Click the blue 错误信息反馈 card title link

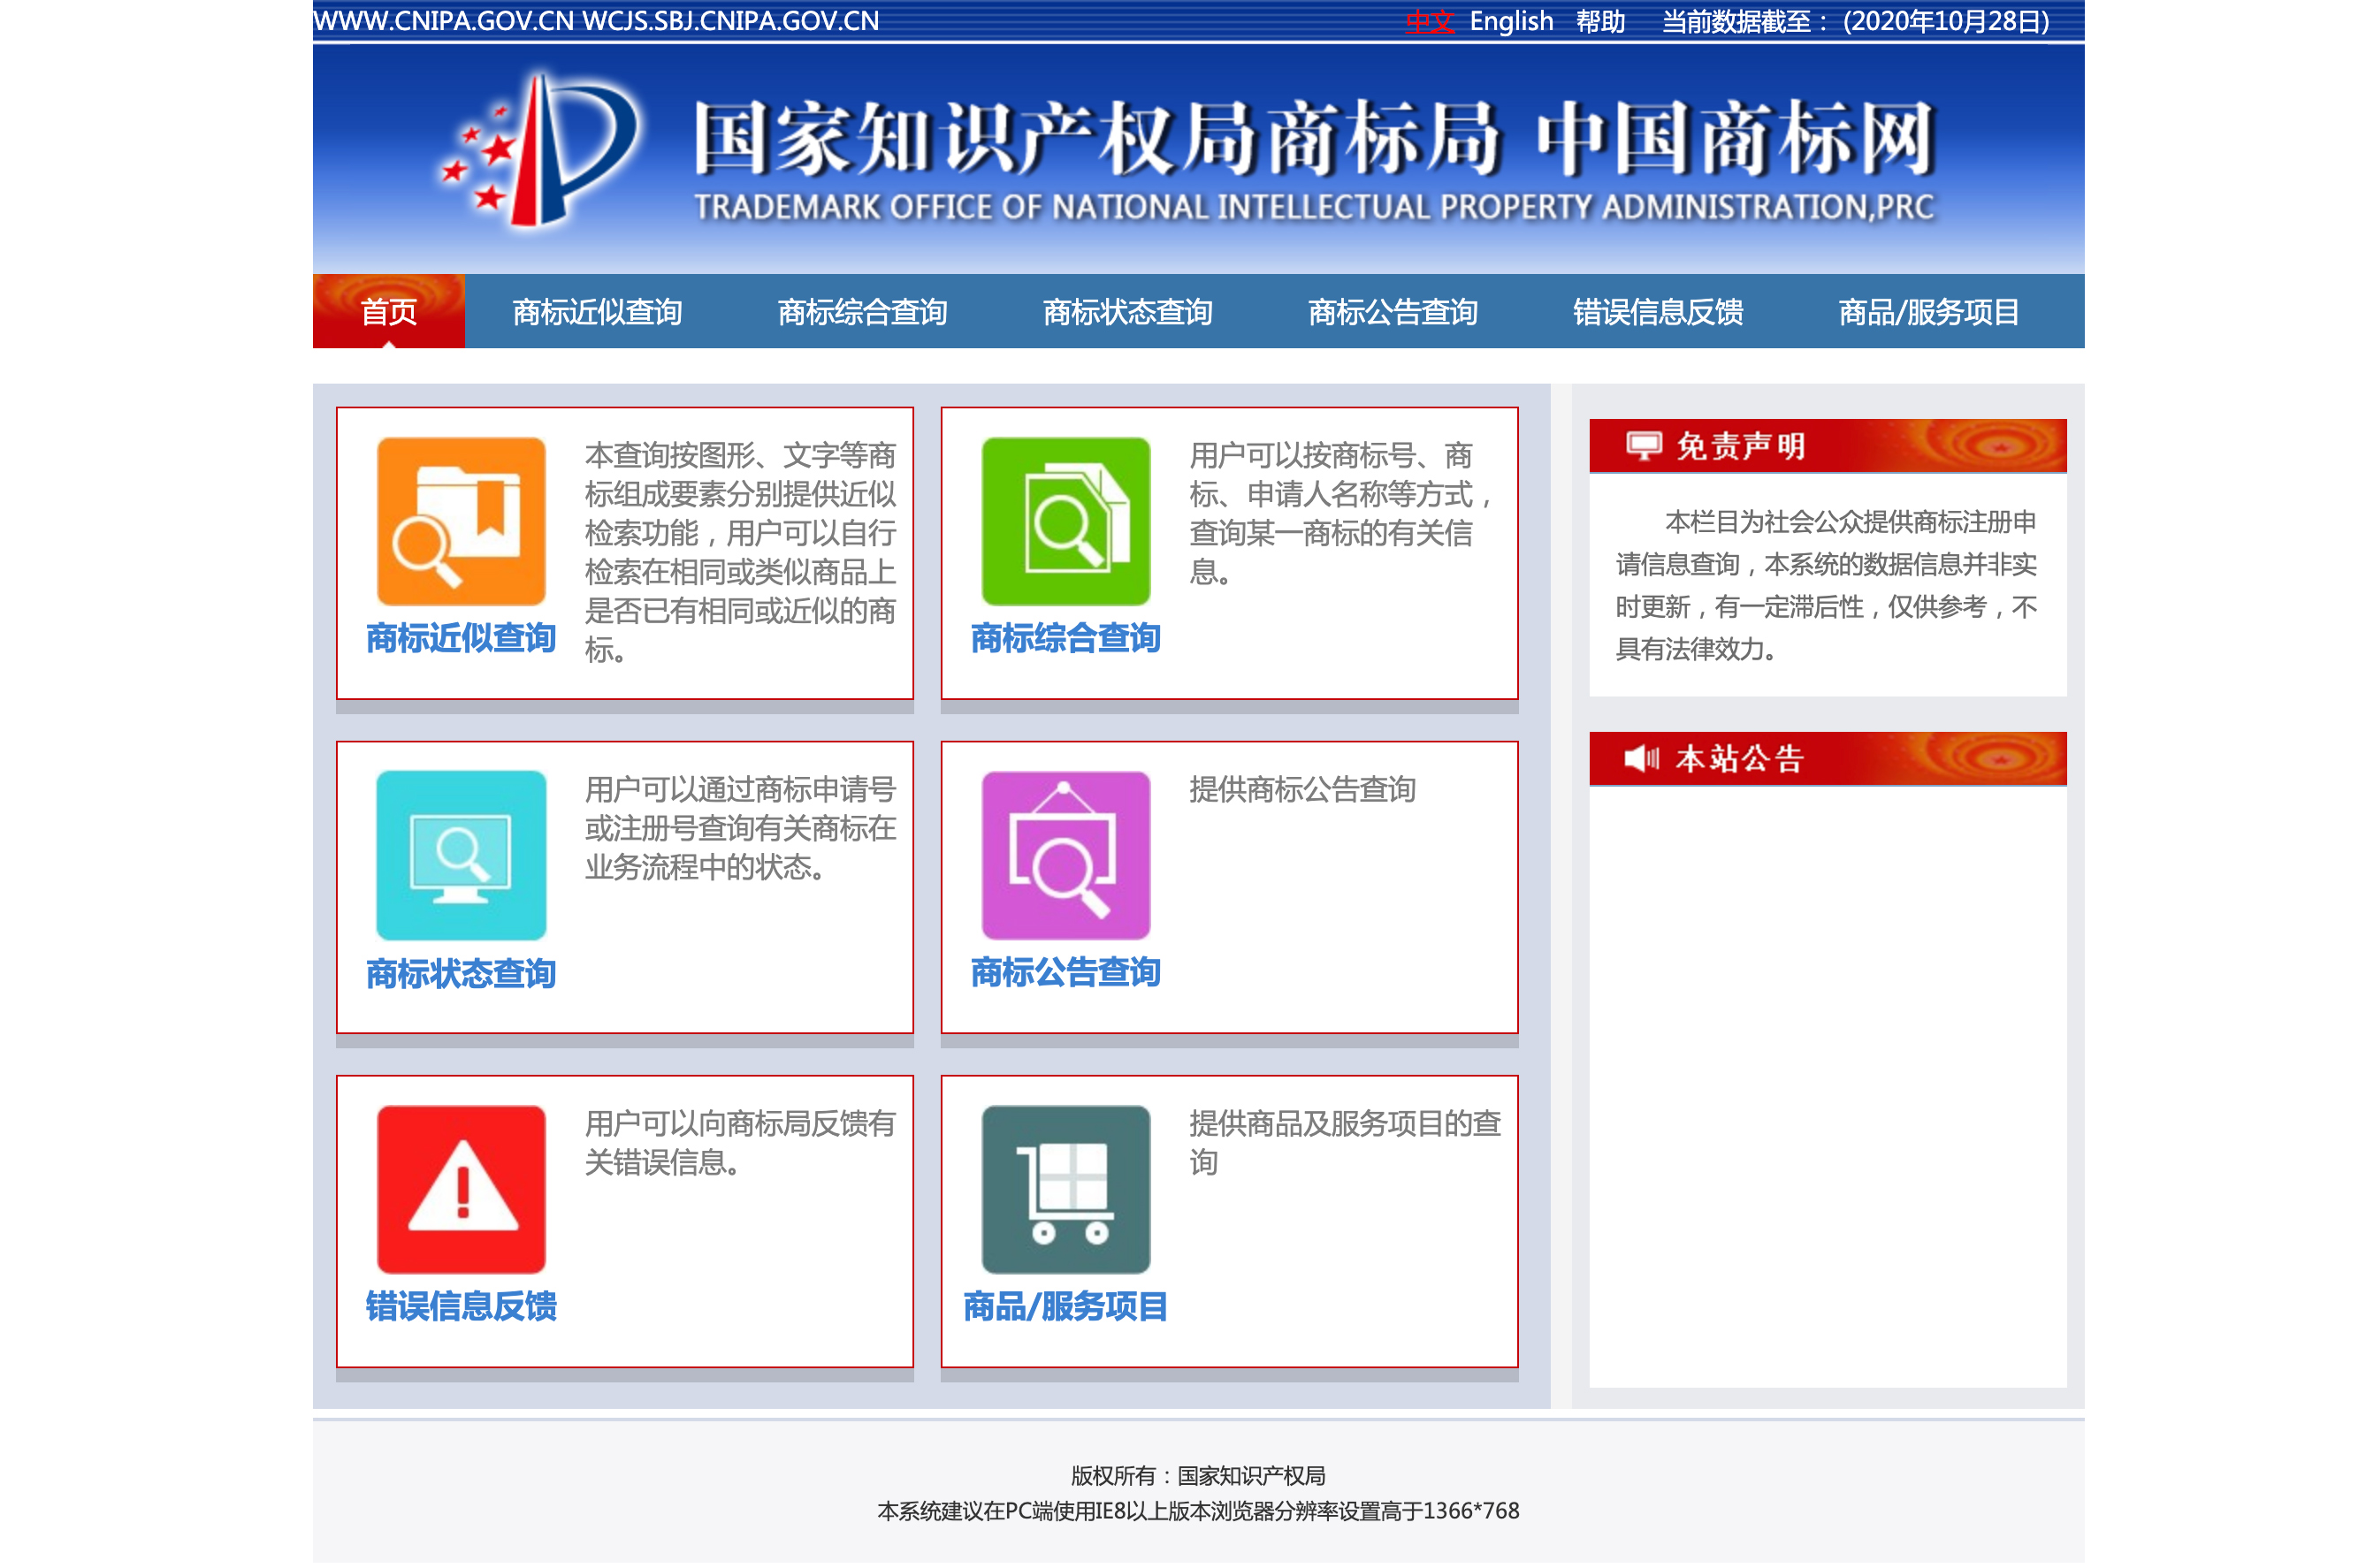(461, 1306)
